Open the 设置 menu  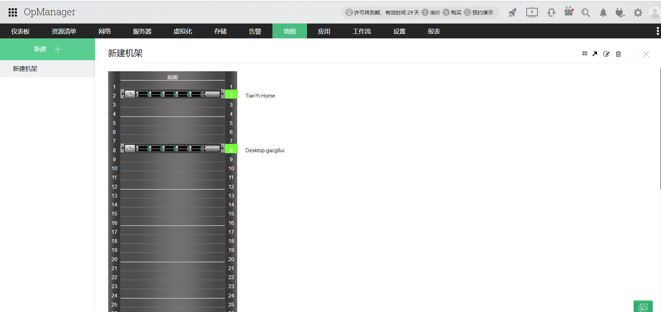pyautogui.click(x=399, y=31)
